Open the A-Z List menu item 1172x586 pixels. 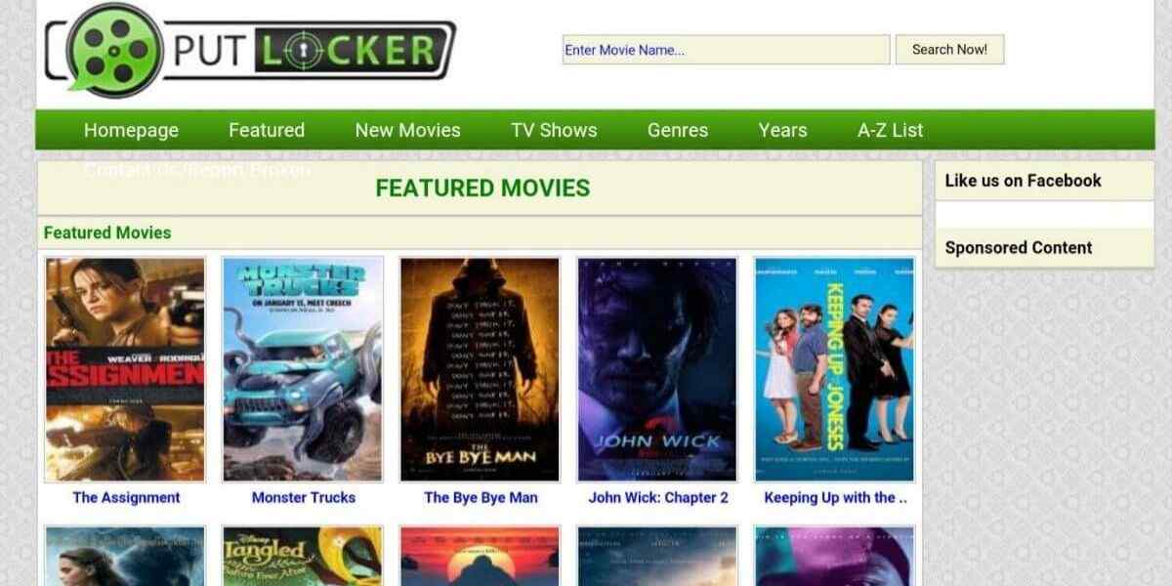click(x=891, y=130)
